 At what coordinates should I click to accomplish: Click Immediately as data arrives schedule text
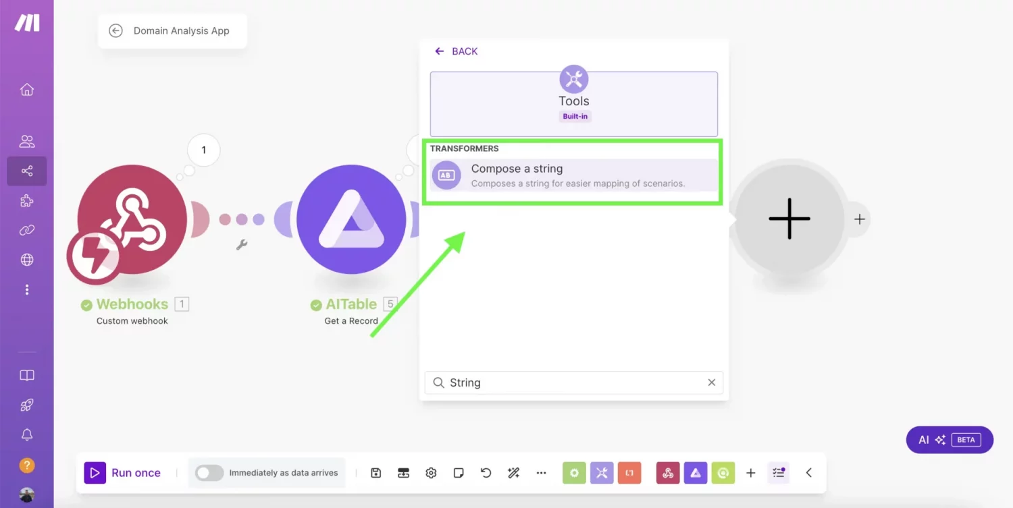point(284,473)
